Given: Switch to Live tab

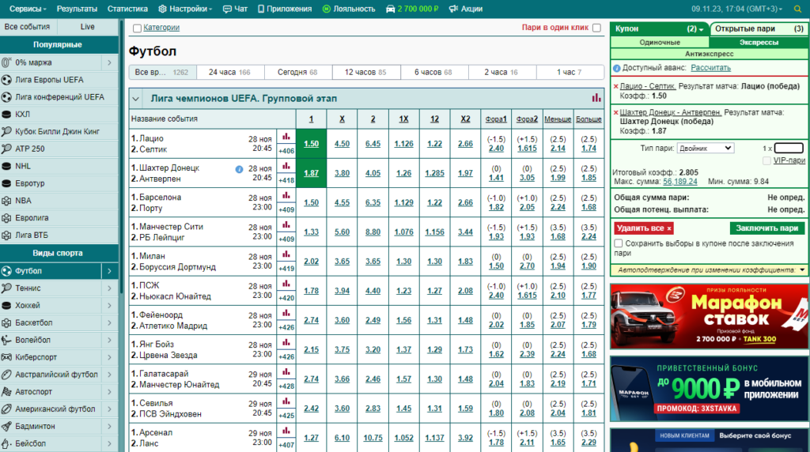Looking at the screenshot, I should (88, 27).
